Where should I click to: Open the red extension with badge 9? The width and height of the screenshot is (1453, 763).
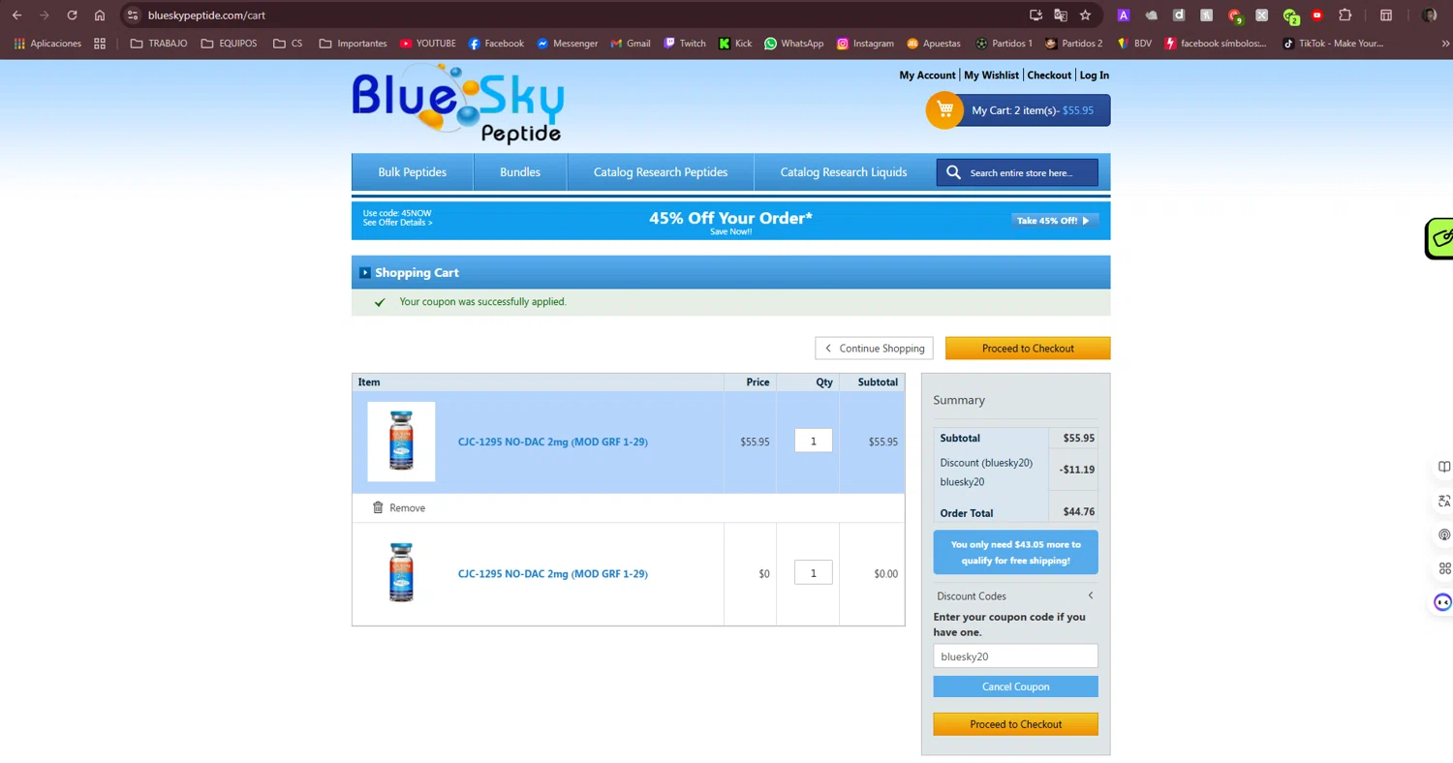click(x=1234, y=15)
